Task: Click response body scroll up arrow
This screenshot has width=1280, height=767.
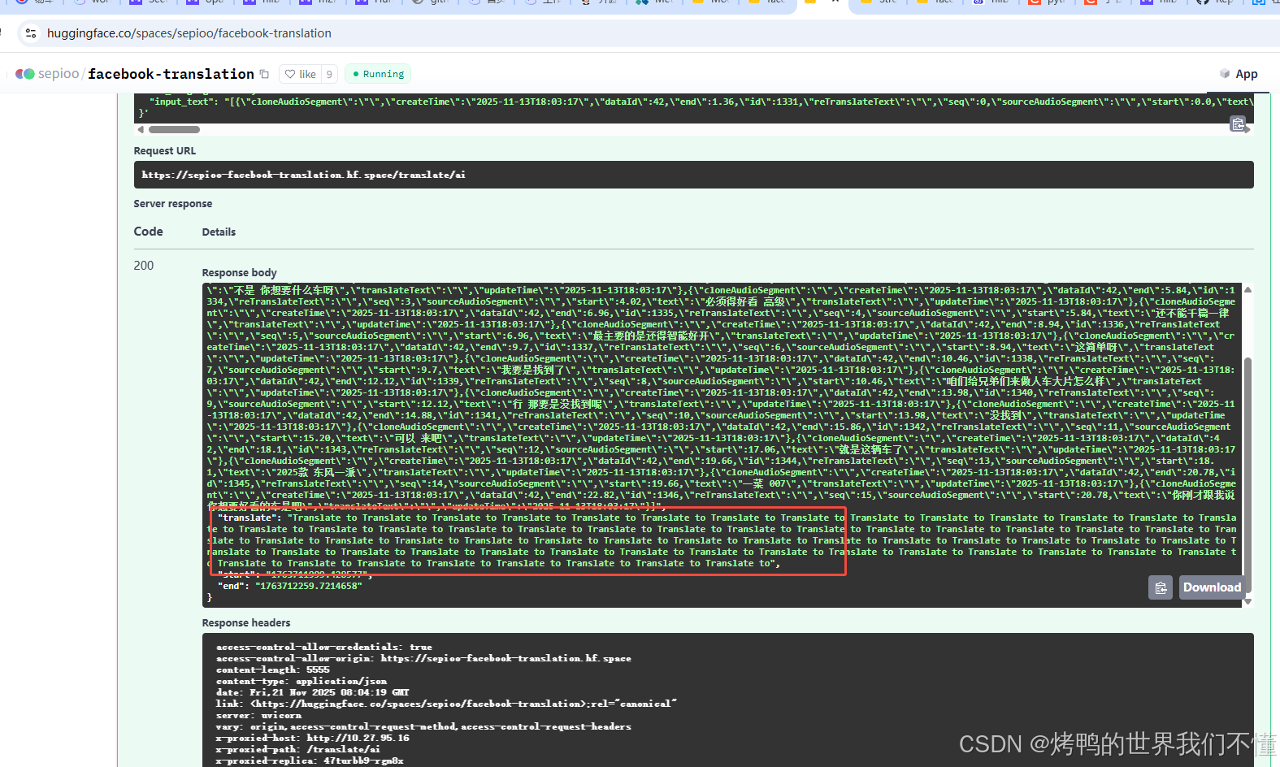Action: coord(1247,289)
